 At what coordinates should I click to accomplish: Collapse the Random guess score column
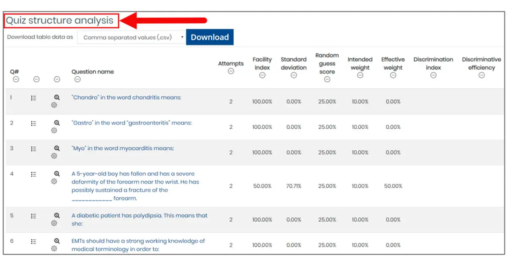click(x=327, y=79)
